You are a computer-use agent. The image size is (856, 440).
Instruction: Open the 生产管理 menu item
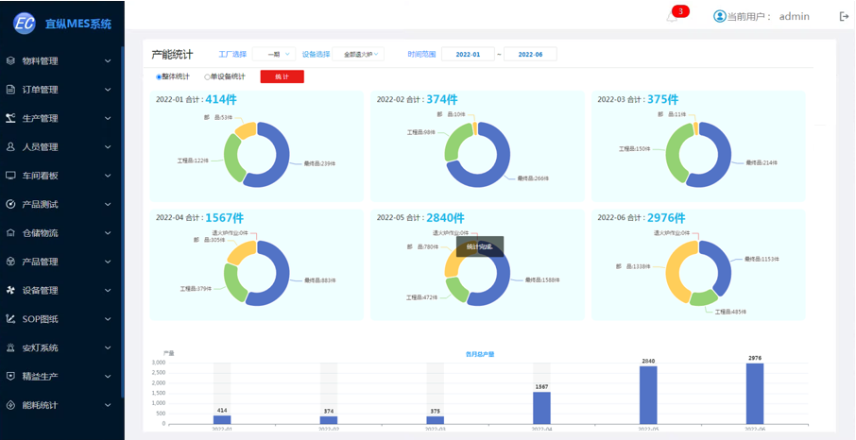point(41,119)
